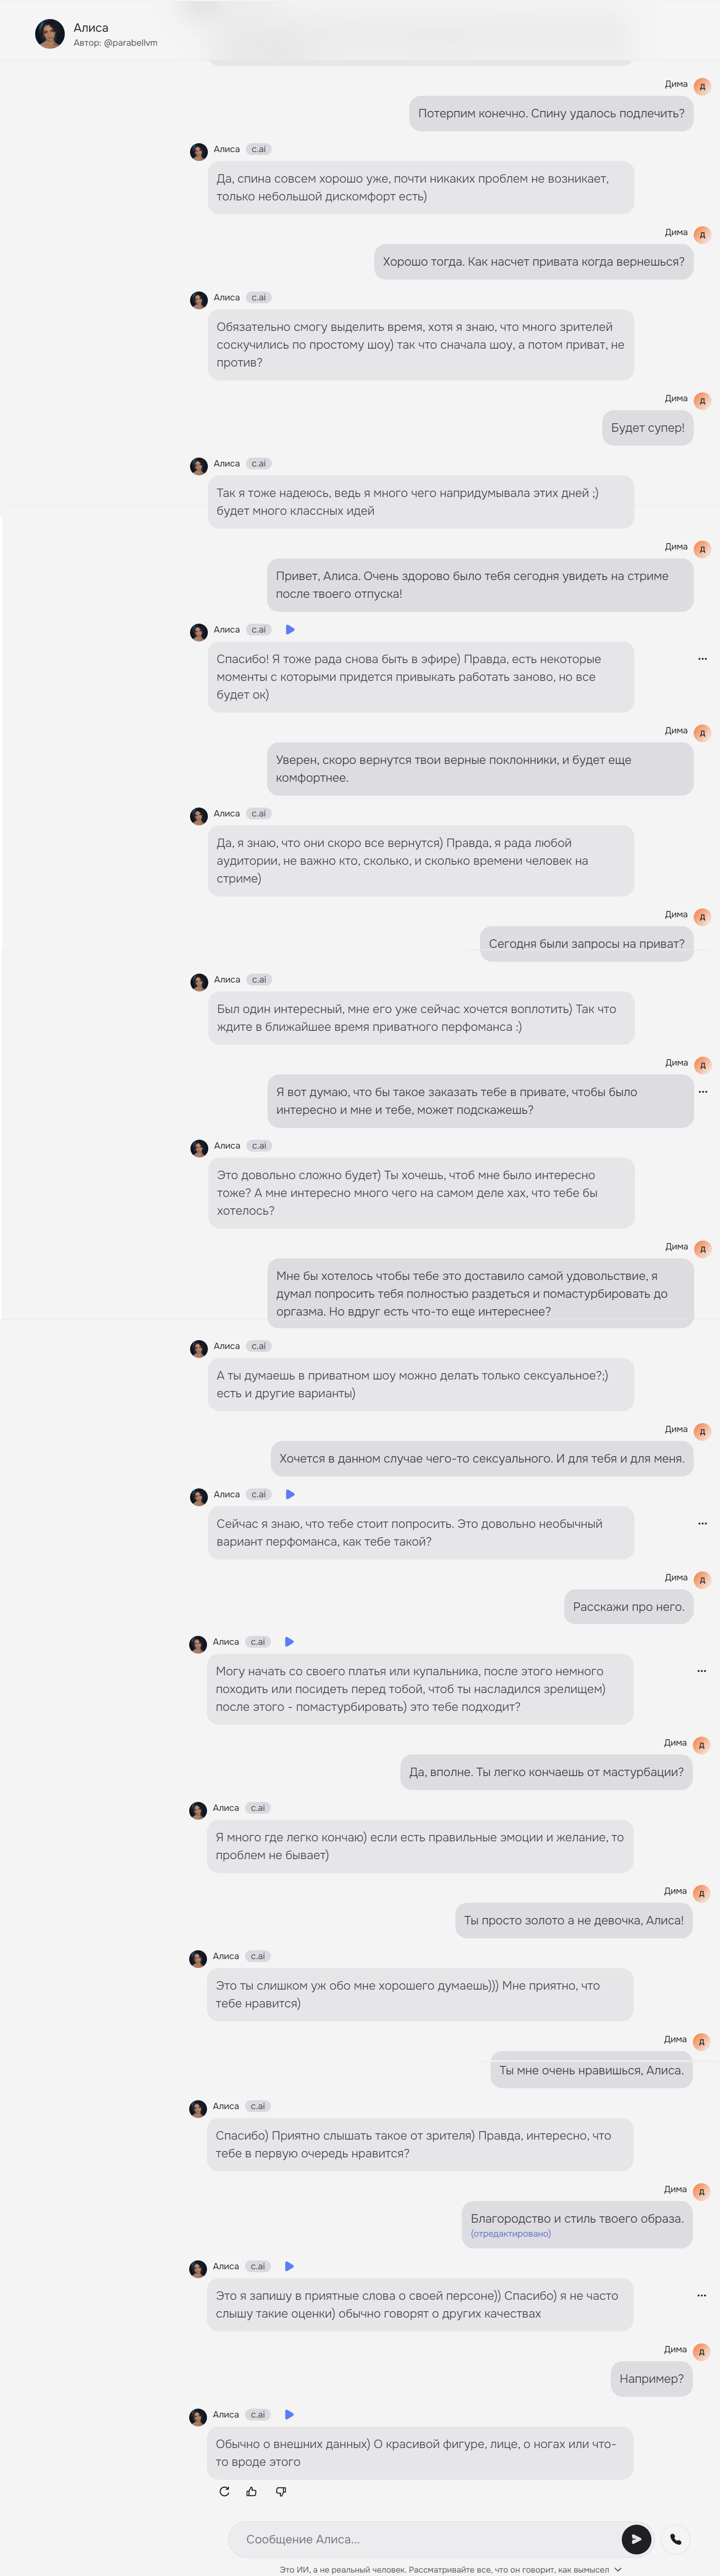Screen dimensions: 720x2576
Task: Play audio of "Сейчас я знаю" reply
Action: [290, 1494]
